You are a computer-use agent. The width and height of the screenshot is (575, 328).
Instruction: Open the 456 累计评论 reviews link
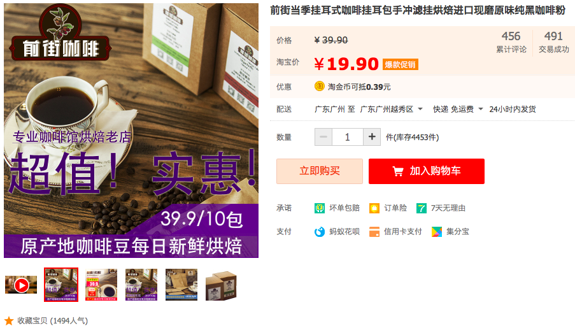tap(511, 42)
